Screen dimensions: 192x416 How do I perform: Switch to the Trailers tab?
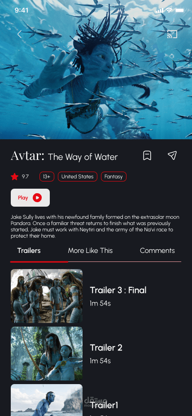coord(29,251)
